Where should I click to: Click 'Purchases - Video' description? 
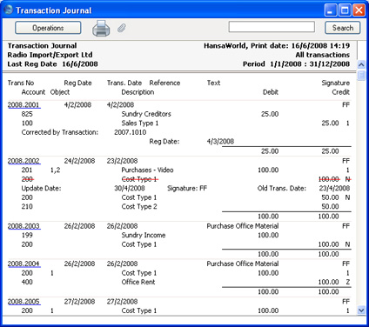tap(147, 170)
